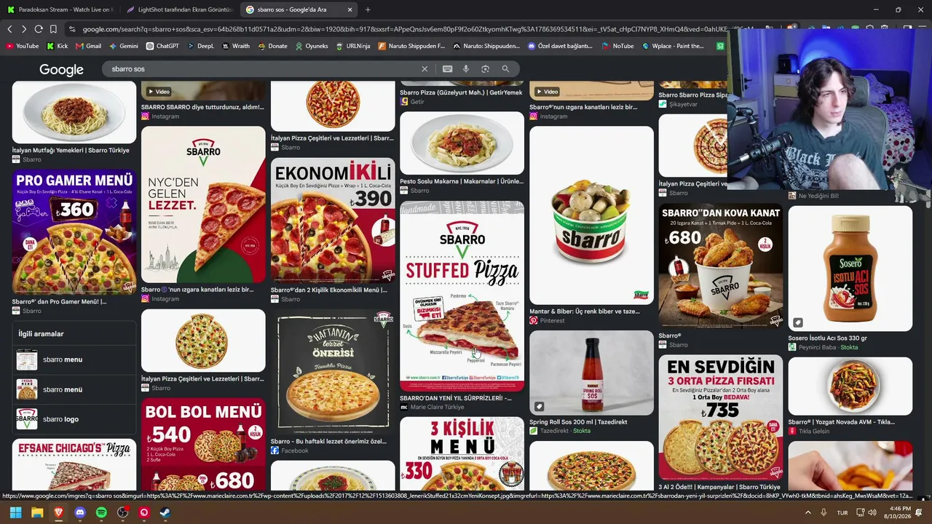The image size is (932, 524).
Task: Open the Kick bookmark
Action: pos(58,46)
